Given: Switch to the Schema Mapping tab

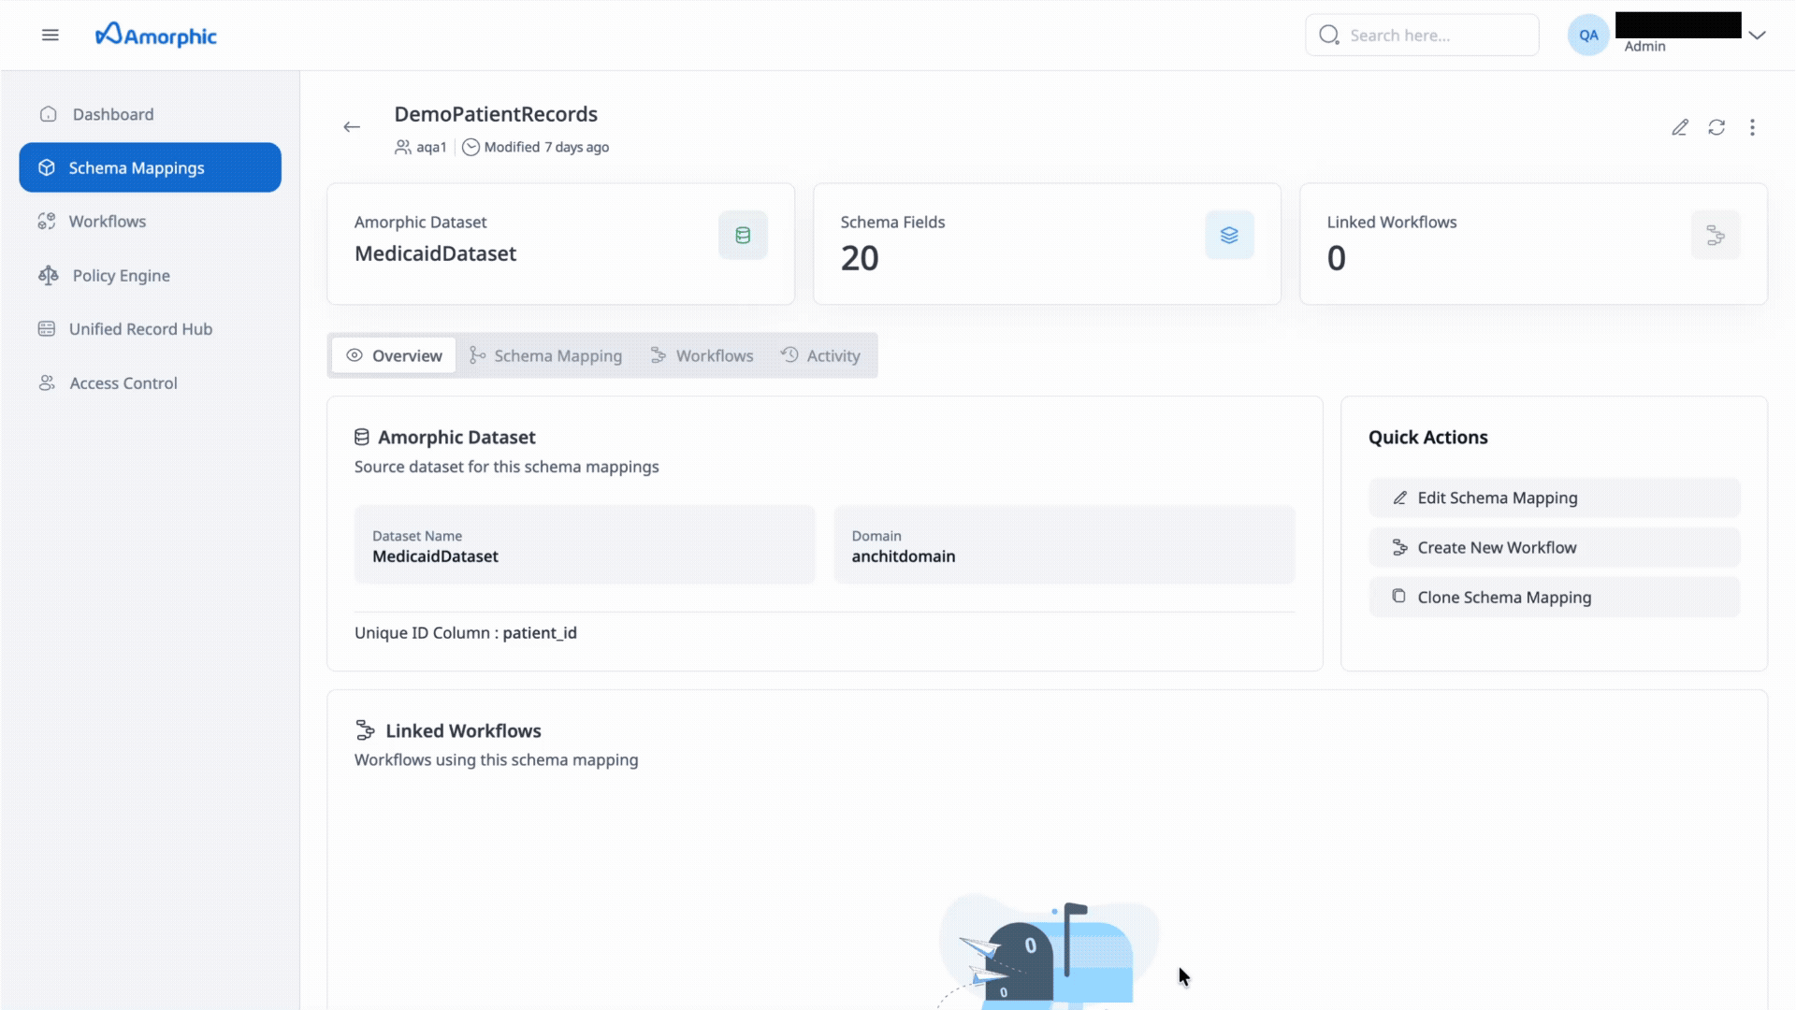Looking at the screenshot, I should pos(558,355).
